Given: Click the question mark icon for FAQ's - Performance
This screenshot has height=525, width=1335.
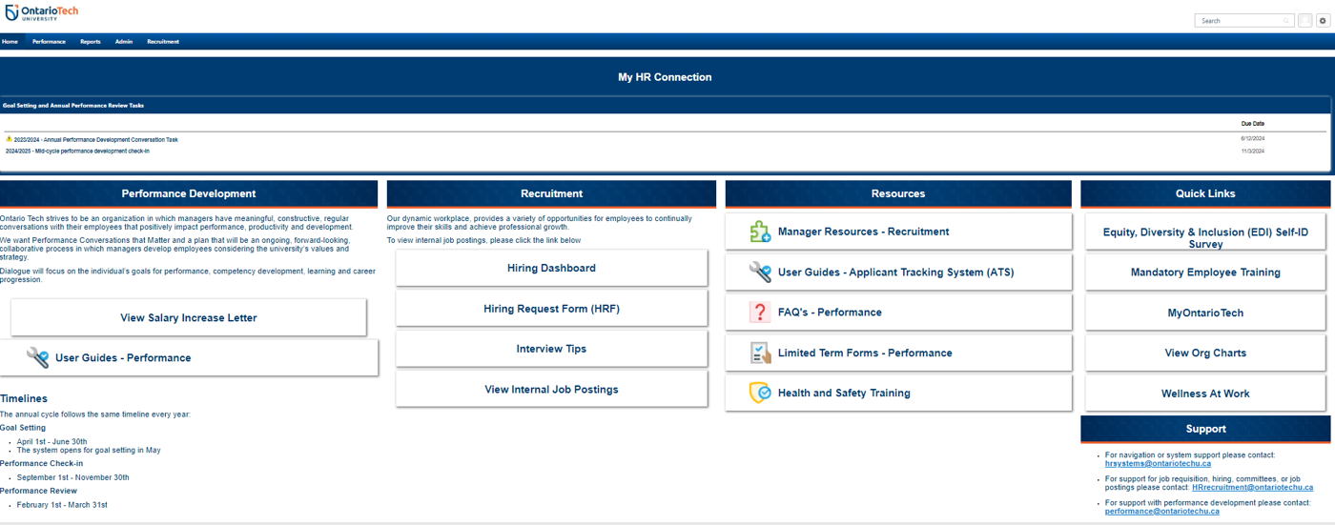Looking at the screenshot, I should pos(760,313).
